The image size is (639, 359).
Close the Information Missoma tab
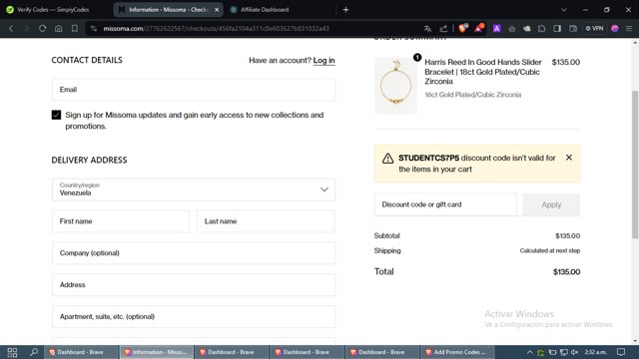[x=217, y=10]
